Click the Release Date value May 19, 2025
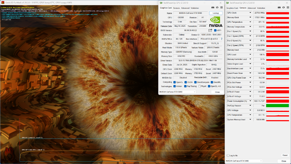This screenshot has width=291, height=164. coord(180,26)
